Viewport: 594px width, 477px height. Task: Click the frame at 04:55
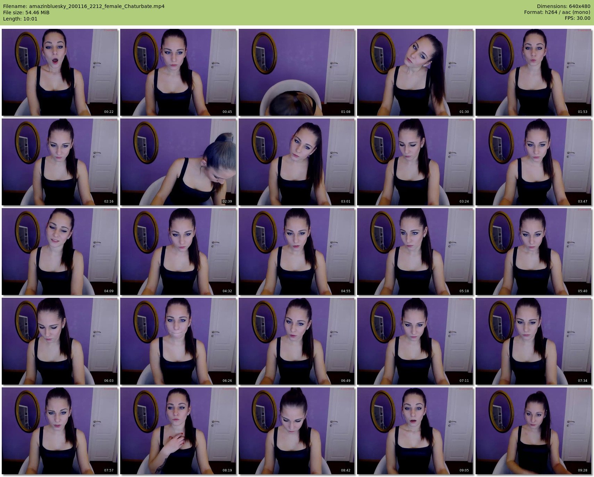(x=297, y=252)
